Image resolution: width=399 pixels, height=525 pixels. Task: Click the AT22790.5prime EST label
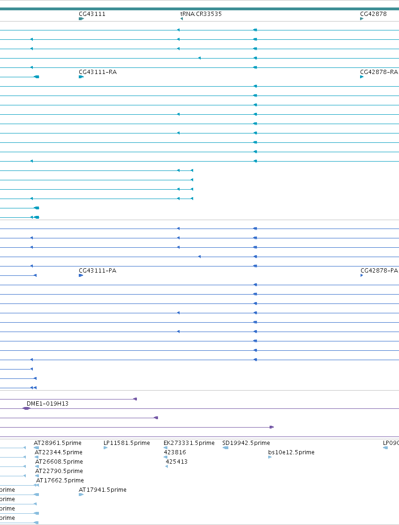coord(59,471)
